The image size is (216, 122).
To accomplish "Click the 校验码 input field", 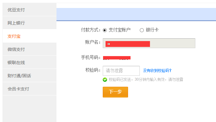I will (121, 71).
